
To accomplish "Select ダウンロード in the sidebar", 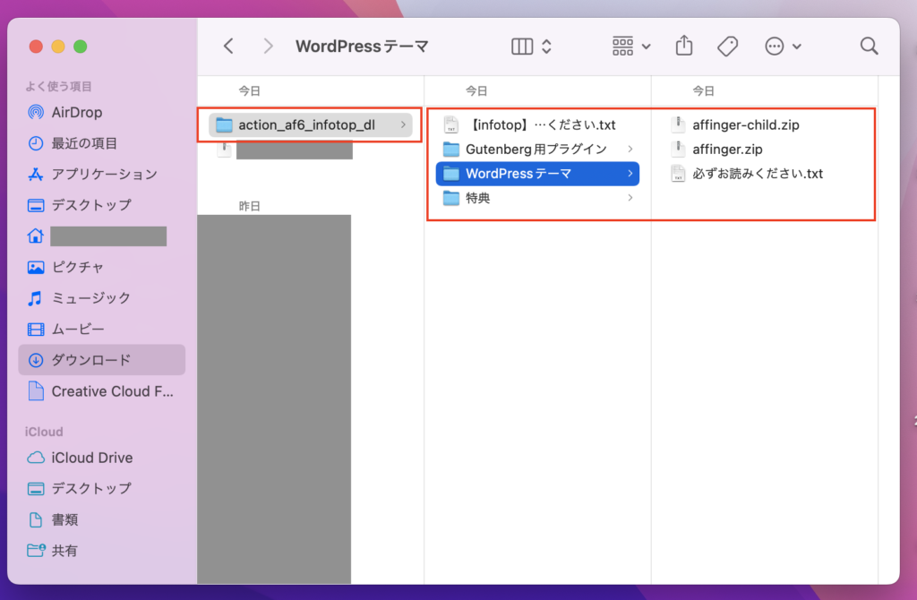I will pyautogui.click(x=102, y=360).
